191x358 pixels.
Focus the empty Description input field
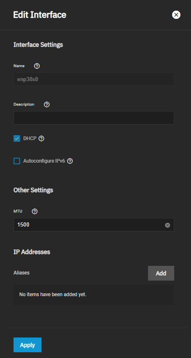(94, 118)
